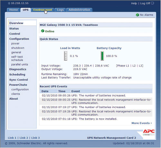Click the green Online status icon

pyautogui.click(x=43, y=31)
